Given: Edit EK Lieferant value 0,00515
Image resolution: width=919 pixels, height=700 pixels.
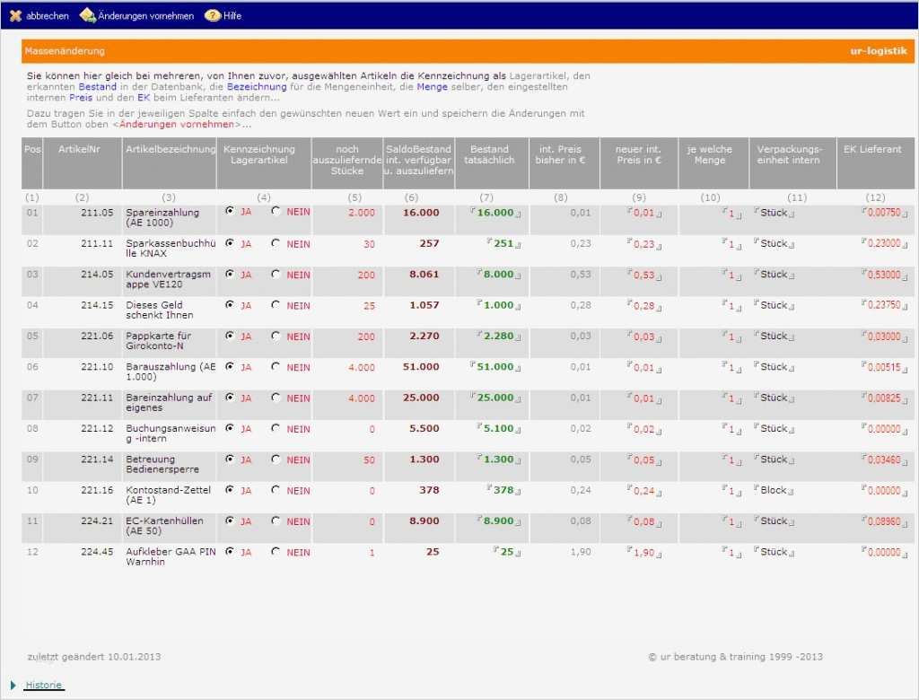Looking at the screenshot, I should pos(884,367).
